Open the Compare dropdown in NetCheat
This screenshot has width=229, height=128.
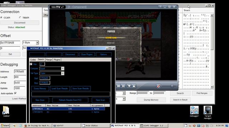(63, 69)
